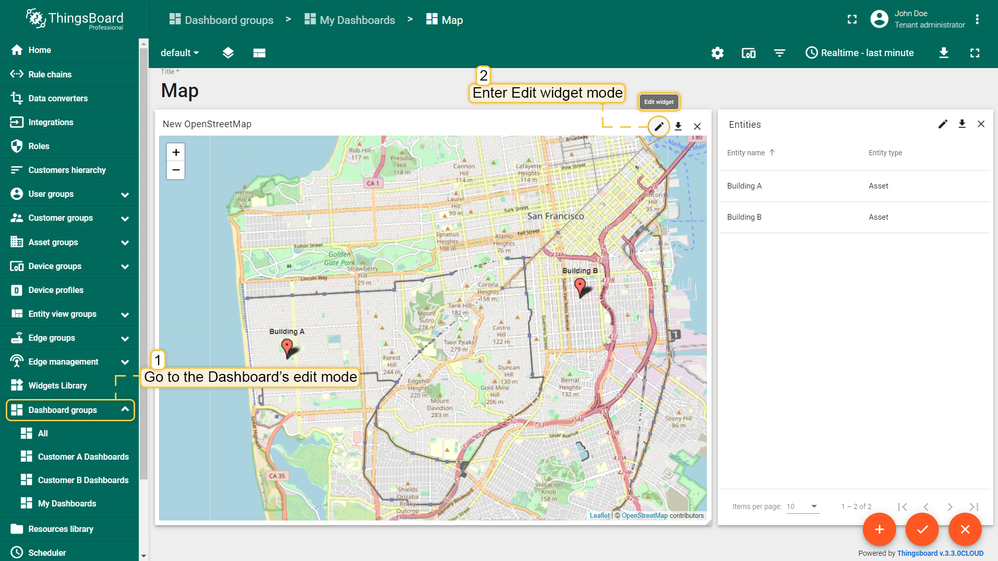This screenshot has height=561, width=998.
Task: Open the default state dropdown
Action: click(180, 53)
